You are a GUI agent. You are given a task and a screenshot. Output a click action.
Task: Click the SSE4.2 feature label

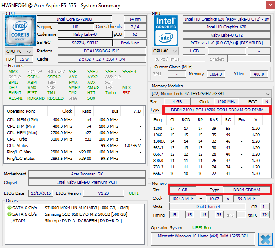tap(54, 77)
